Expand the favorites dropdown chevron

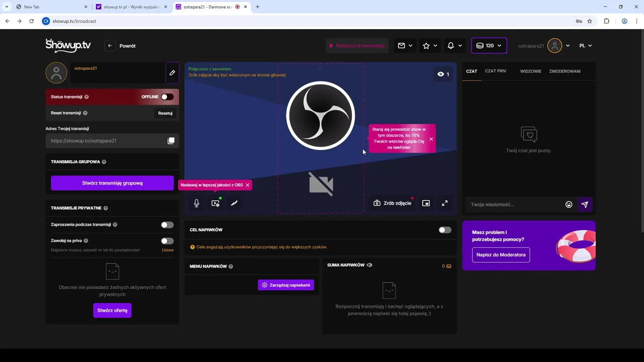coord(435,46)
